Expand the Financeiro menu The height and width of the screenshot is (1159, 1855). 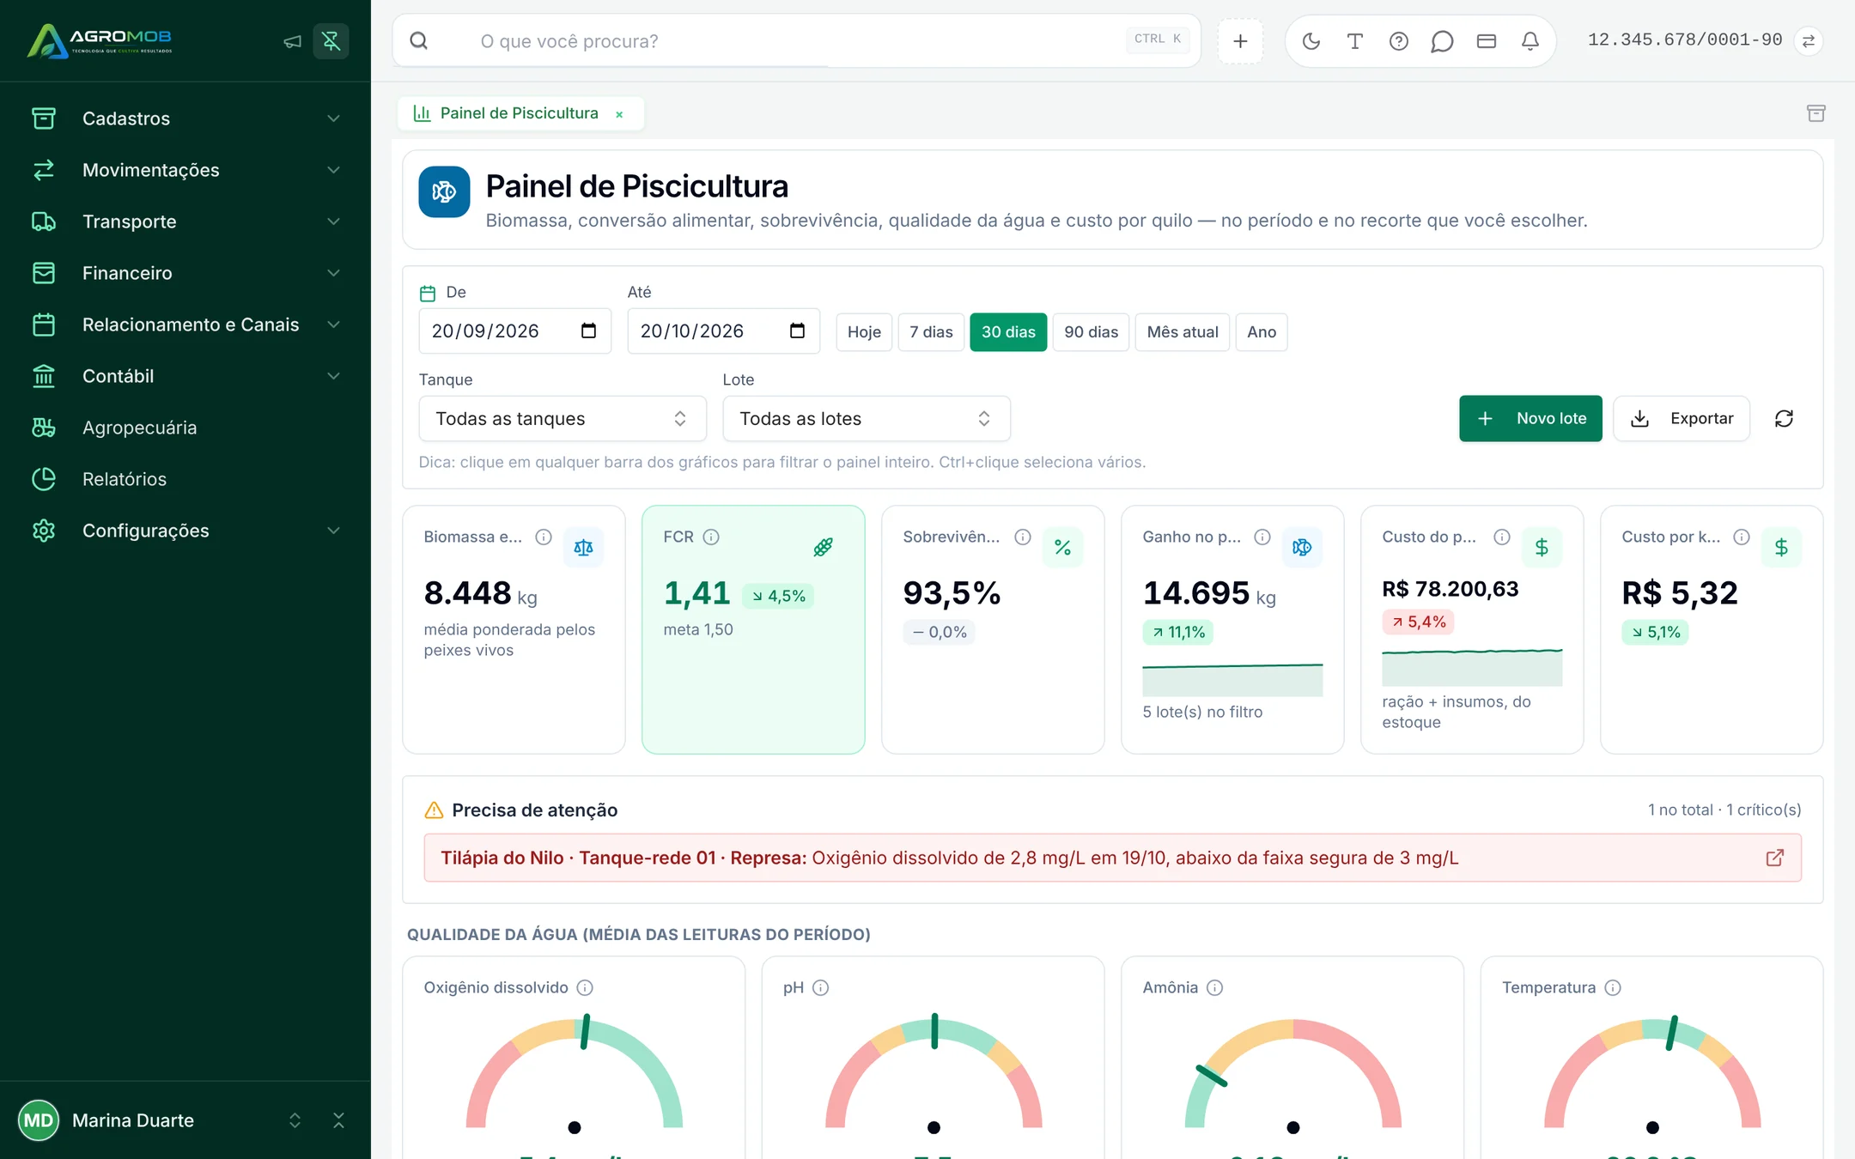pyautogui.click(x=185, y=273)
